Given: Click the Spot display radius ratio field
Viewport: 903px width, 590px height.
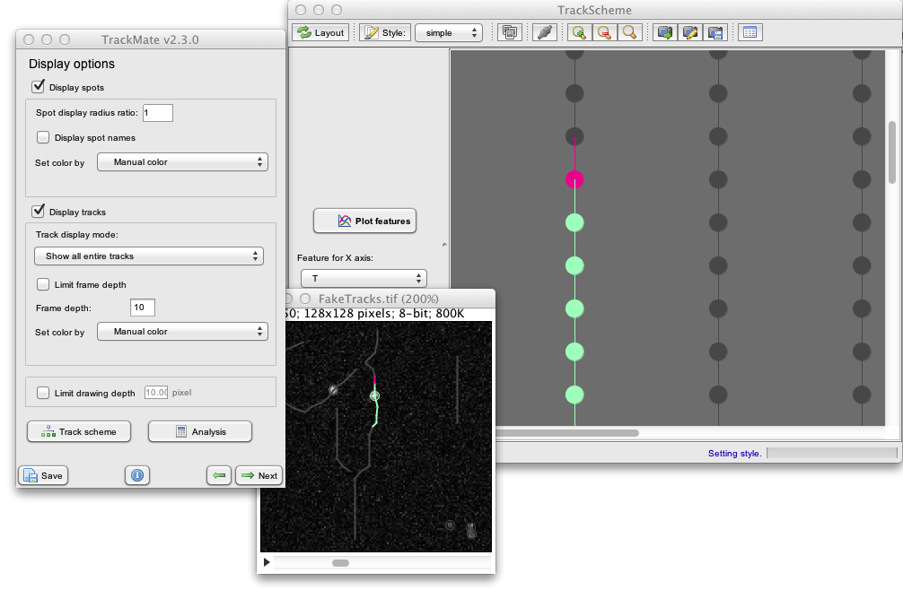Looking at the screenshot, I should [158, 113].
